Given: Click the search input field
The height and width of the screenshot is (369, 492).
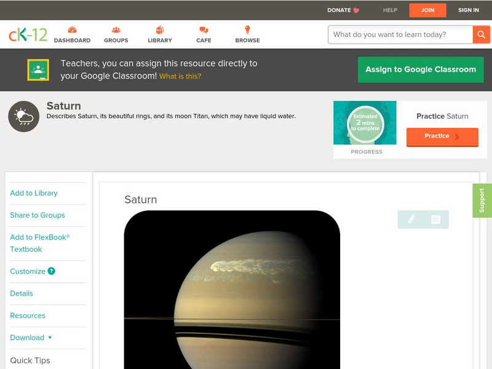Looking at the screenshot, I should click(x=400, y=34).
